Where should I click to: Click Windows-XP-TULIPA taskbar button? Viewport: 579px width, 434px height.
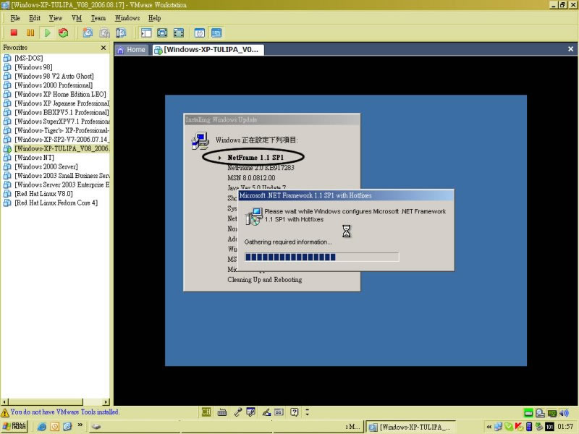tap(410, 427)
